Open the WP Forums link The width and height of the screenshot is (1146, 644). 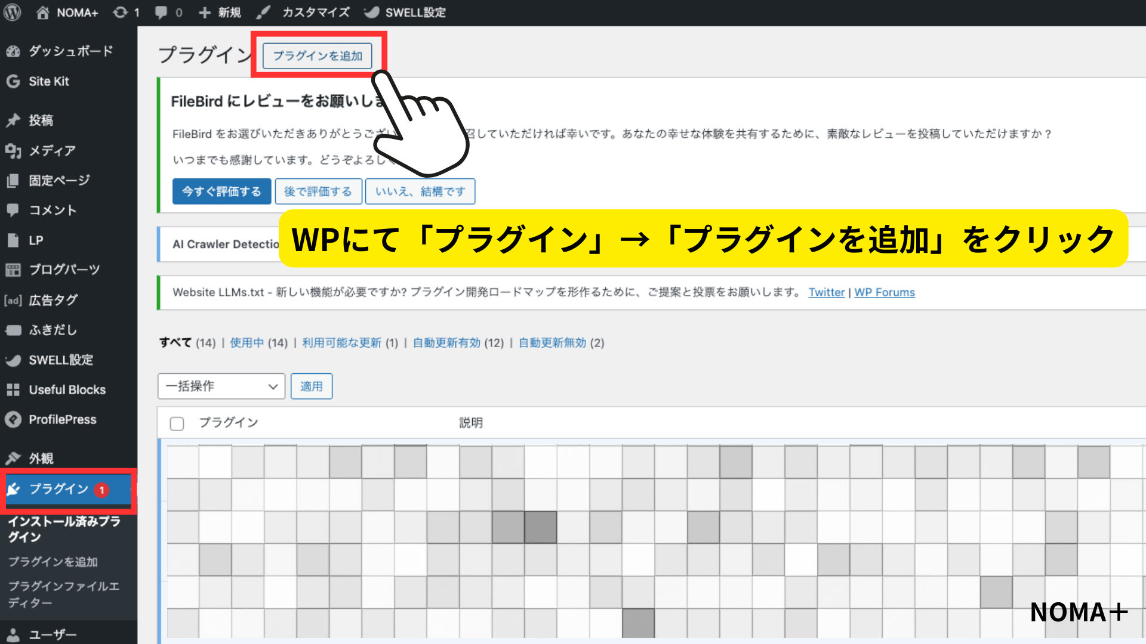[x=885, y=292]
